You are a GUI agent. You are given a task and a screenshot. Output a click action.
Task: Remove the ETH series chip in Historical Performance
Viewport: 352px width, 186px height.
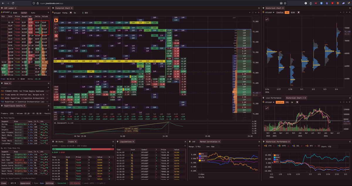[274, 146]
